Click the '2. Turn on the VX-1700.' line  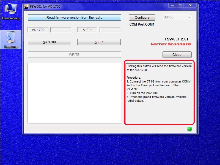[x=142, y=93]
